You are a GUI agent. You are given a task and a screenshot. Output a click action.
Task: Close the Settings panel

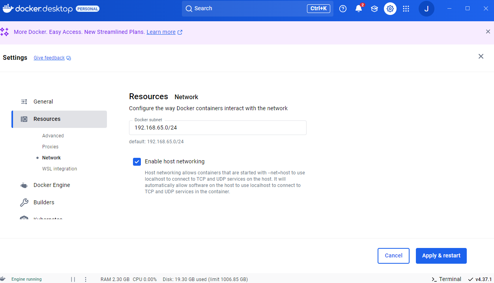(x=481, y=56)
